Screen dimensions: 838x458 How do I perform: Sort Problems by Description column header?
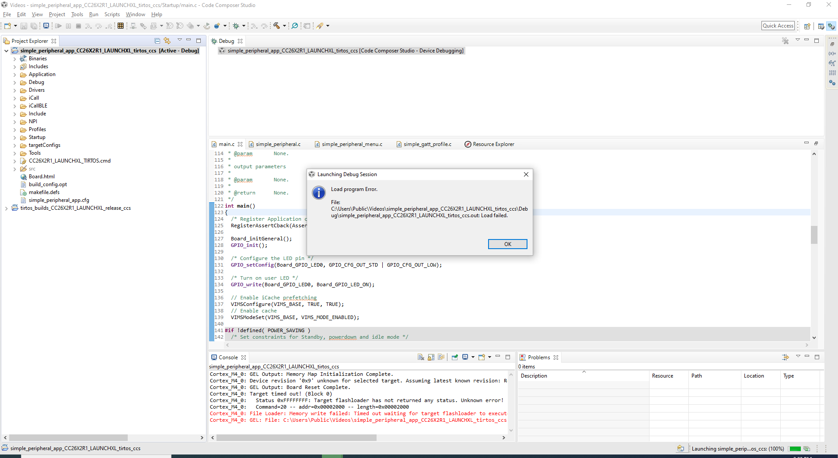tap(583, 376)
